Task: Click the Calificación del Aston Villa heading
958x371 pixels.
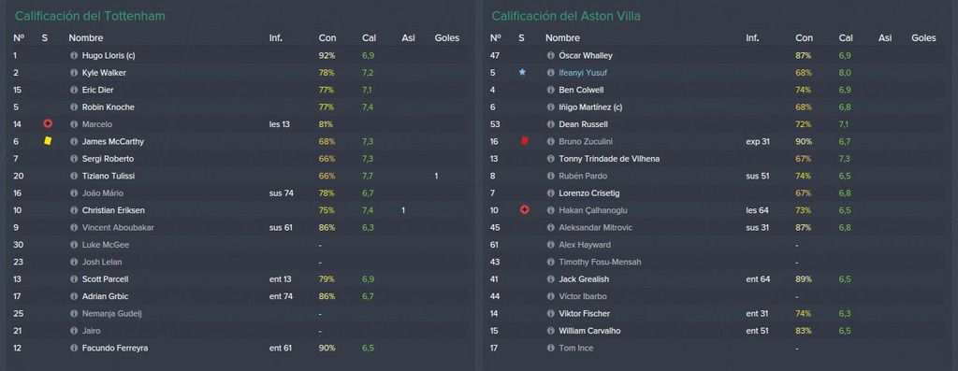Action: (566, 17)
